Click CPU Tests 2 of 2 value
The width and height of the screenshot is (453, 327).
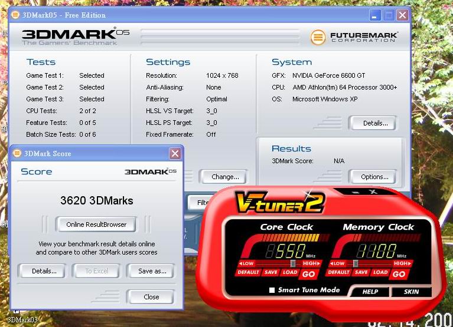tap(87, 111)
